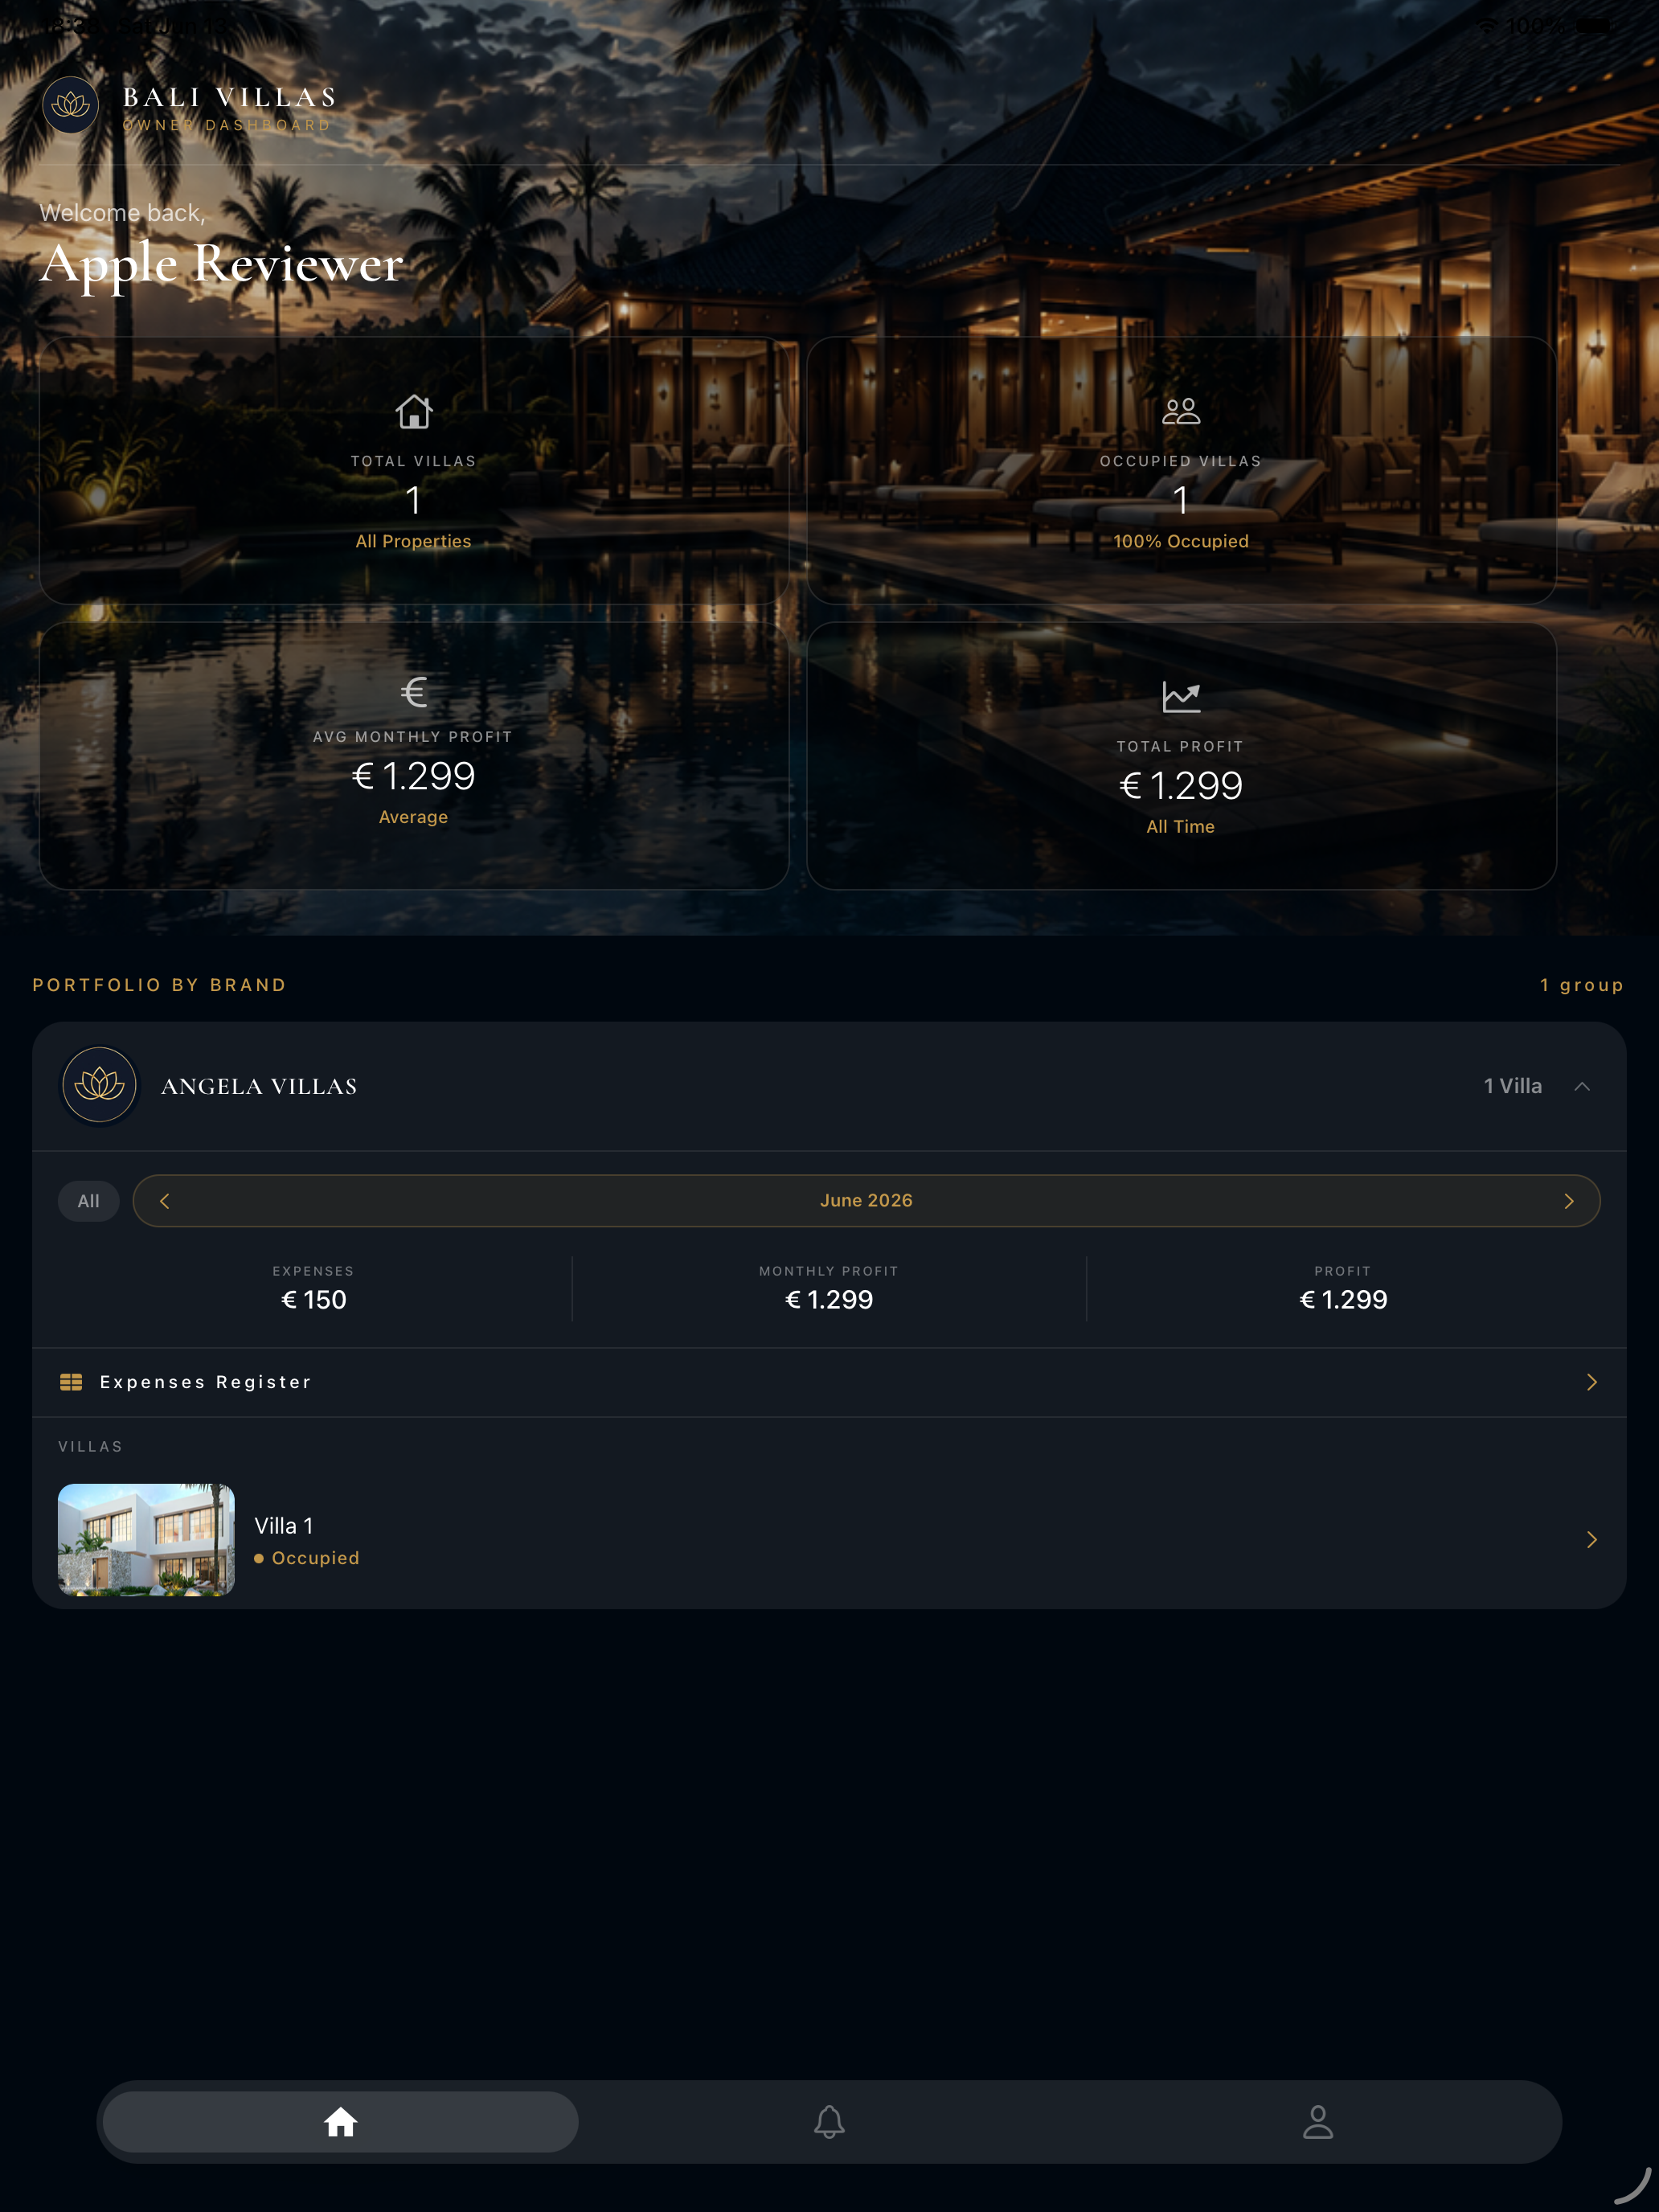
Task: Open the Profile person tab
Action: (x=1318, y=2122)
